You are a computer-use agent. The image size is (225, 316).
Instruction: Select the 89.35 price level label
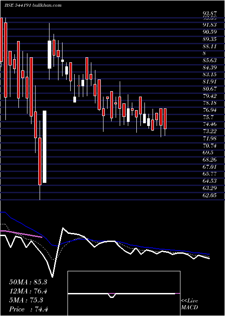coord(210,39)
